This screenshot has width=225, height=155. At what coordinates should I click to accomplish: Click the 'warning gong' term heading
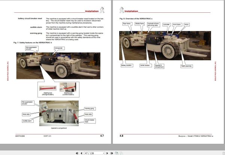pyautogui.click(x=36, y=33)
